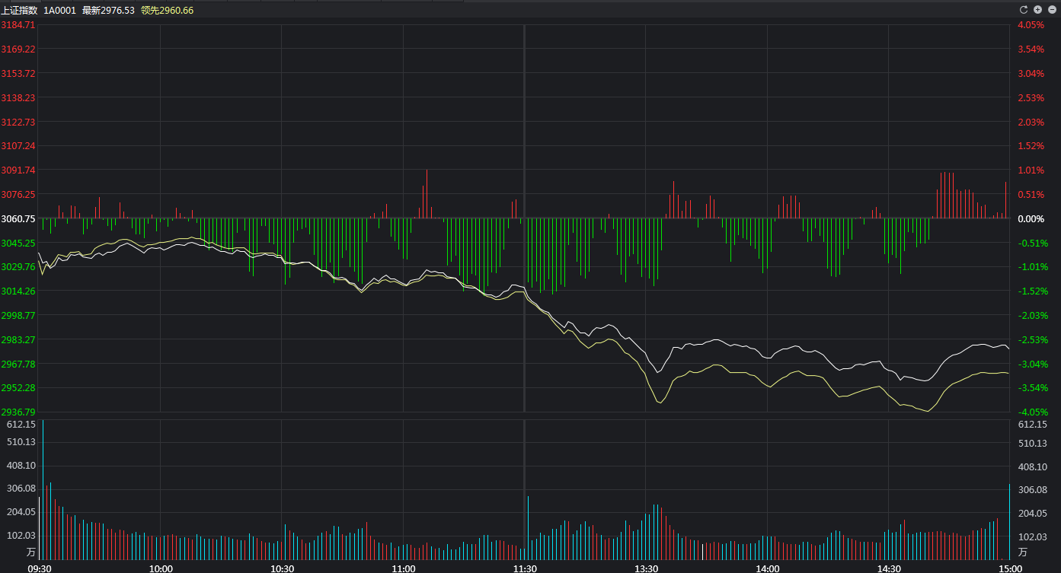Viewport: 1061px width, 573px height.
Task: Click the 11:00 time axis label
Action: [404, 568]
